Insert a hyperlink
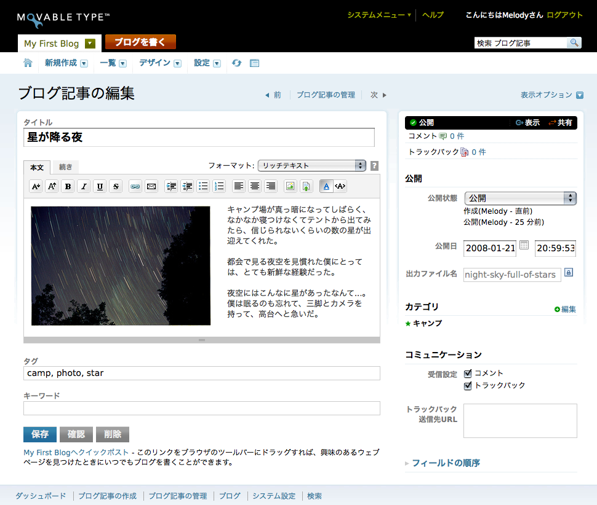This screenshot has height=505, width=597. (x=135, y=186)
